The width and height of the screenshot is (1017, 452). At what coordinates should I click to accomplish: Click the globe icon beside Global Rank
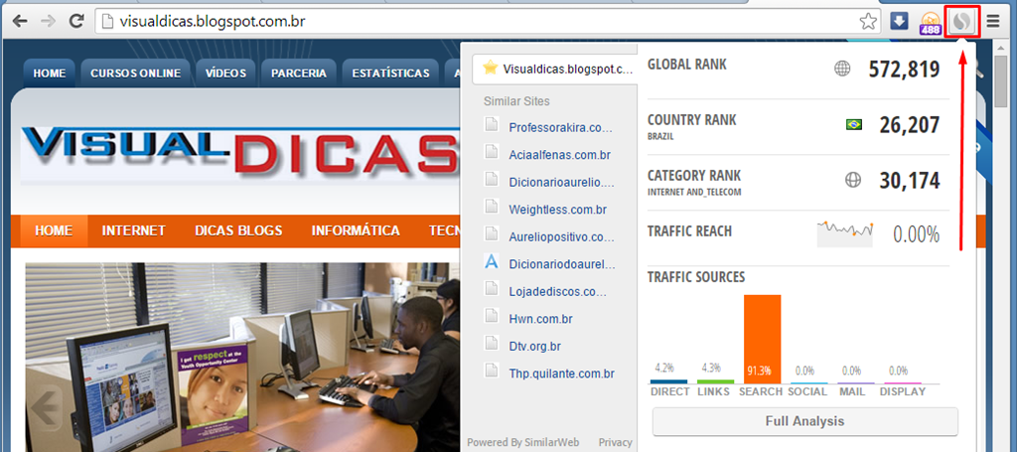click(x=842, y=69)
